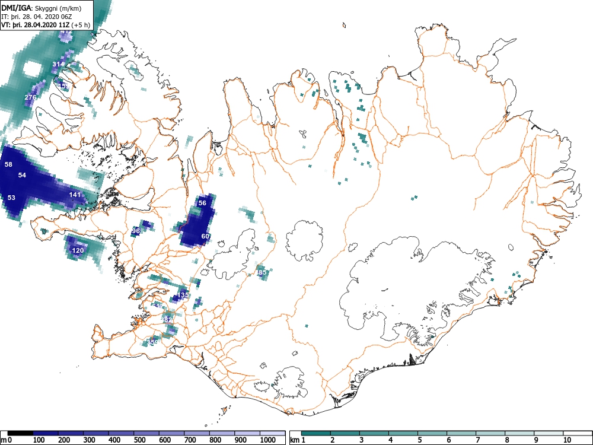
Task: Click the DMI/IGA Skyggni title text
Action: click(42, 8)
